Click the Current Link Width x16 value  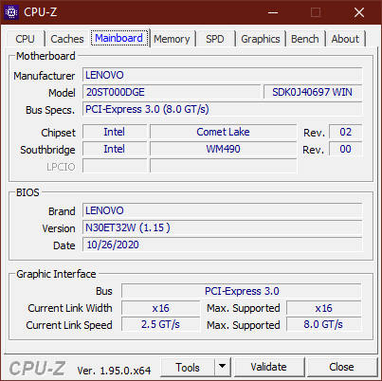(x=161, y=308)
